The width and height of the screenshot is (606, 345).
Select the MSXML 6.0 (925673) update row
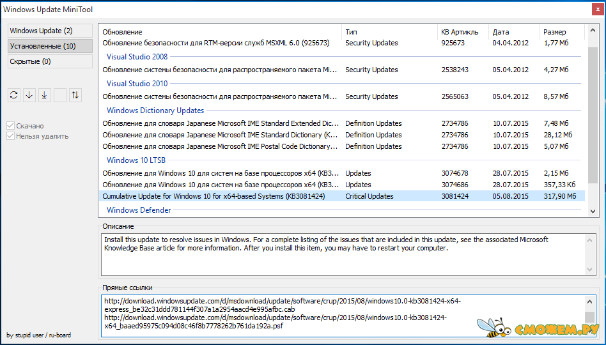click(x=342, y=43)
